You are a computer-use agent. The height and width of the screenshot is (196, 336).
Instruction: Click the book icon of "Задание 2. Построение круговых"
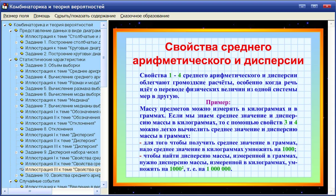(x=22, y=54)
